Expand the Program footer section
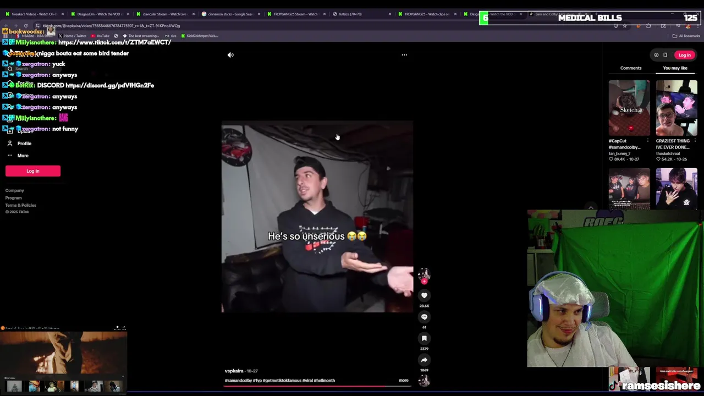 (14, 198)
